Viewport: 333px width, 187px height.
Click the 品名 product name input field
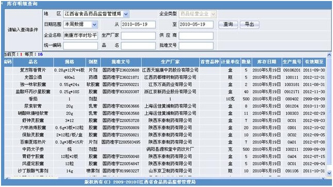138,46
